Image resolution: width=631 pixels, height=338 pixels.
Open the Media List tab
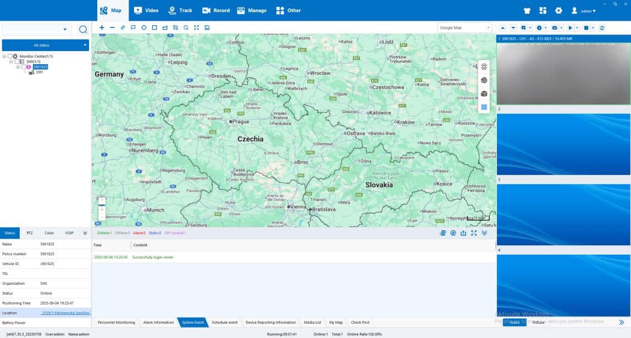[x=312, y=322]
